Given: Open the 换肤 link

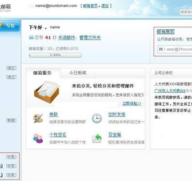Looking at the screenshot, I should click(54, 114).
